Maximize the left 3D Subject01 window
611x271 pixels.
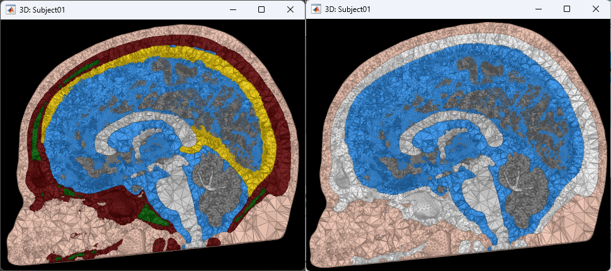tap(261, 9)
